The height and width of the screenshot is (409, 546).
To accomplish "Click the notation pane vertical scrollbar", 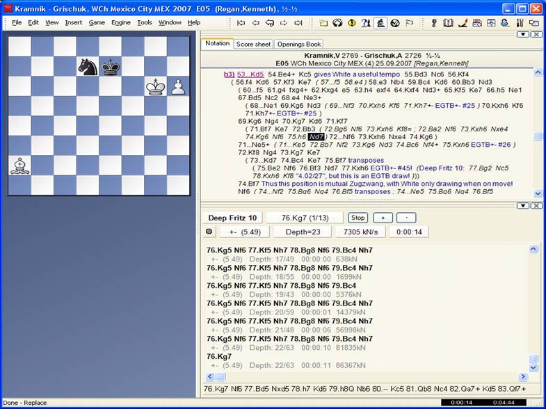I will pos(535,132).
